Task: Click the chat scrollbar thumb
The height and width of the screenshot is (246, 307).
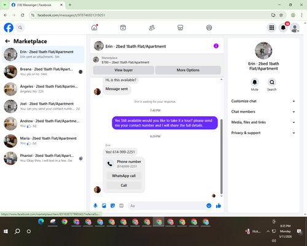Action: (221, 157)
